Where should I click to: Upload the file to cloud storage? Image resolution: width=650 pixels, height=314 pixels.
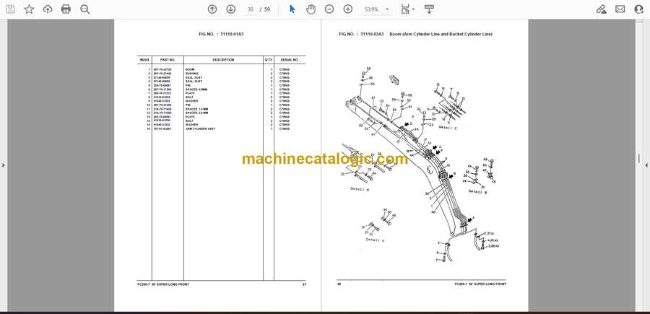[x=48, y=9]
